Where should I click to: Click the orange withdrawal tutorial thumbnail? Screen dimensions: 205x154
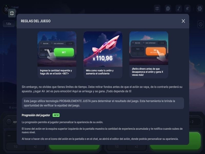[x=149, y=48]
